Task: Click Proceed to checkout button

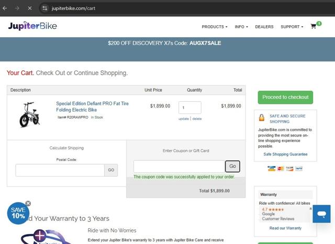Action: tap(285, 97)
